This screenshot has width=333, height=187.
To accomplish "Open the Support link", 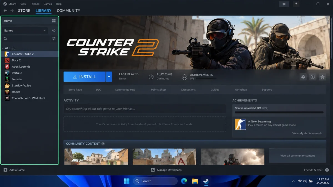I will coord(267,89).
